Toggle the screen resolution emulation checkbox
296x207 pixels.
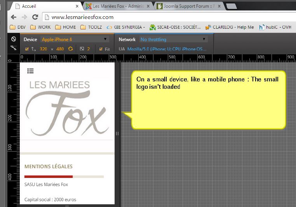27,49
